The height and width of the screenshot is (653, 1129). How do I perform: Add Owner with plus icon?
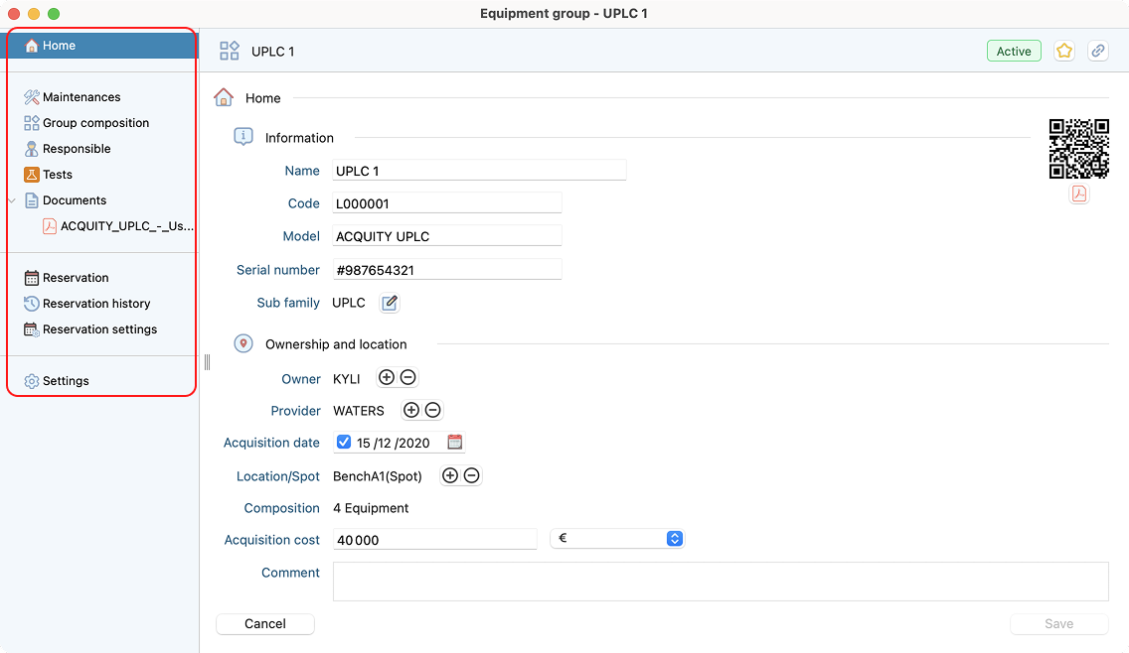[387, 377]
